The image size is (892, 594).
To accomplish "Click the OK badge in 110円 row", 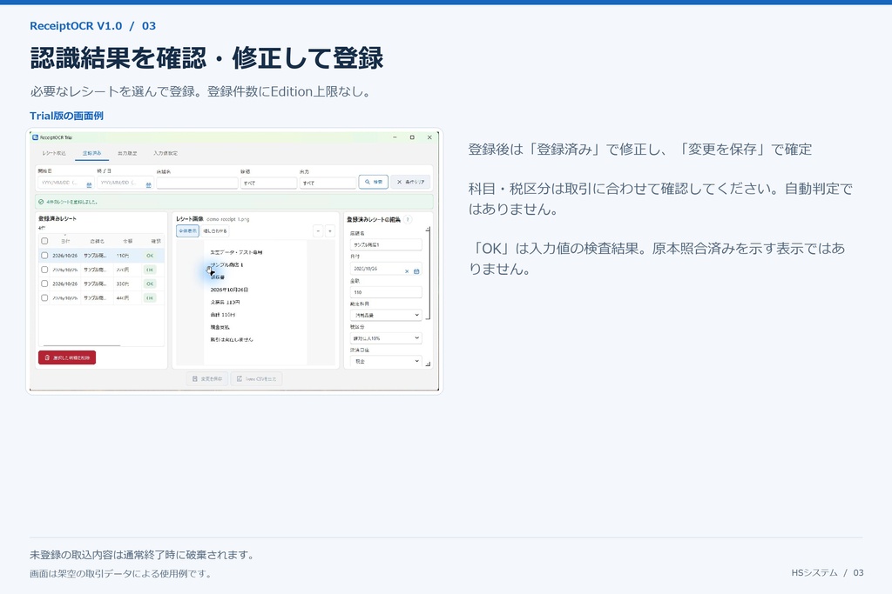I will 150,256.
